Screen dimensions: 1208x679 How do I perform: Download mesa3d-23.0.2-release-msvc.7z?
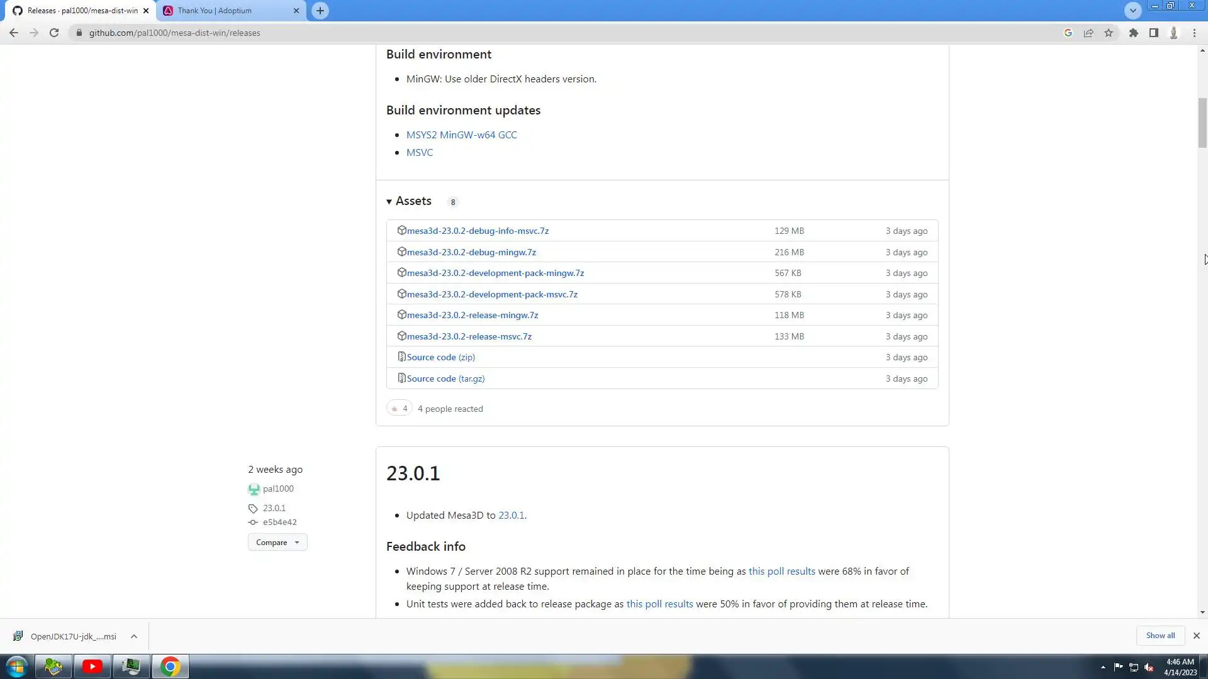tap(469, 336)
